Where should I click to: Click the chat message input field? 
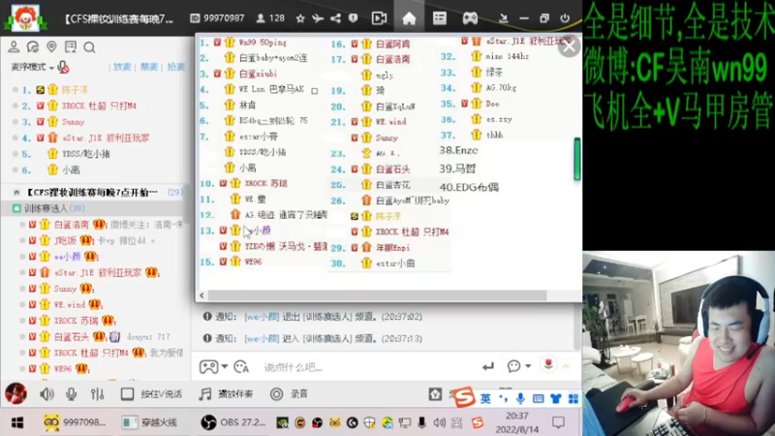(x=366, y=367)
